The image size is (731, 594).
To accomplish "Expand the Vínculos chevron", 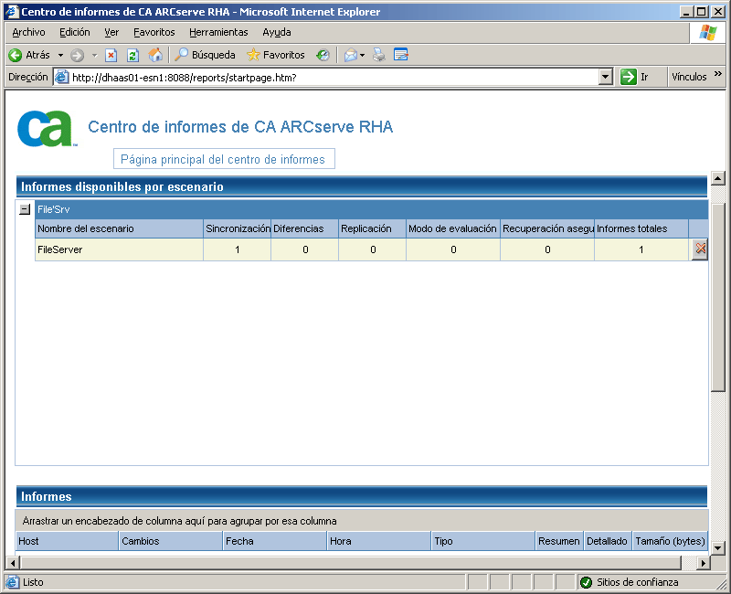I will click(717, 77).
